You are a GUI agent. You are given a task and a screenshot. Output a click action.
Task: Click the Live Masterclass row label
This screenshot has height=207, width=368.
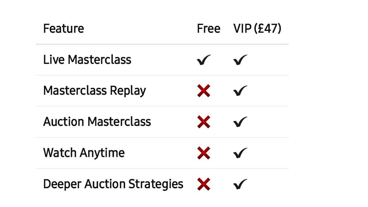[x=87, y=60]
